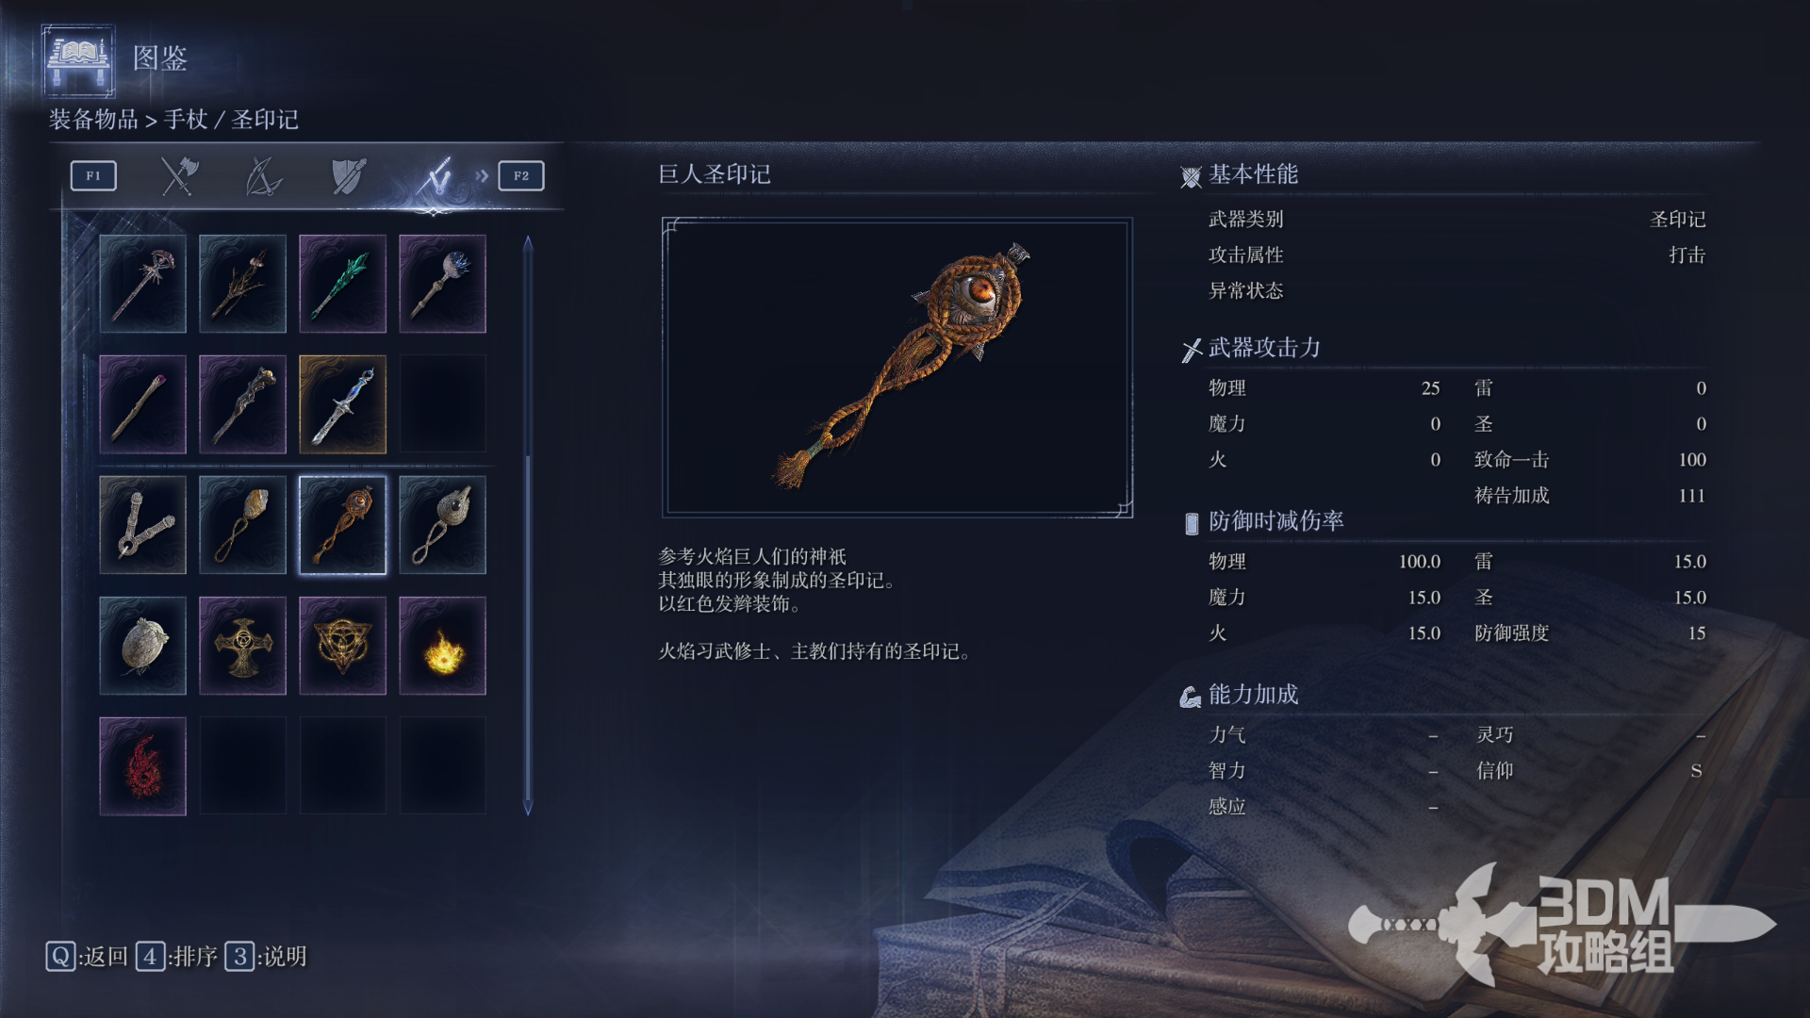Click the Q return prompt
The width and height of the screenshot is (1810, 1018).
(87, 957)
